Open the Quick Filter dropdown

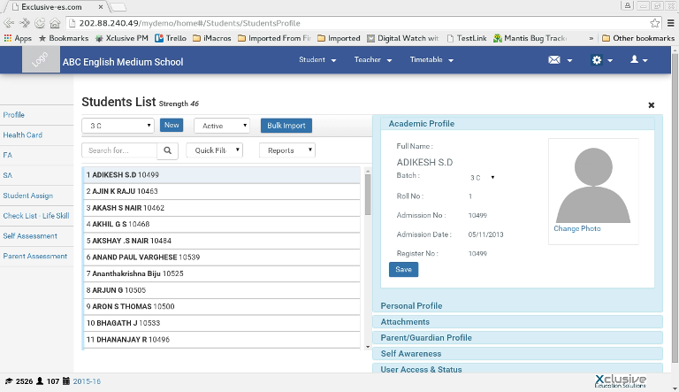pos(214,150)
